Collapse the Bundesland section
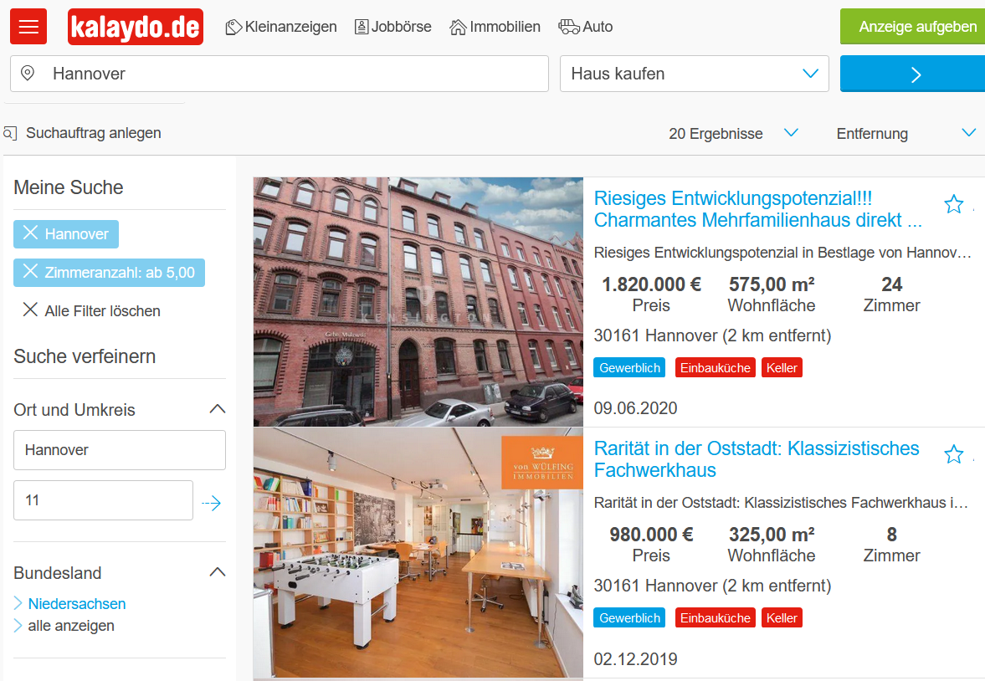985x681 pixels. coord(217,573)
